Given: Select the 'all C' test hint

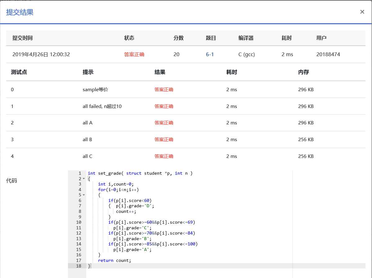Looking at the screenshot, I should point(87,156).
